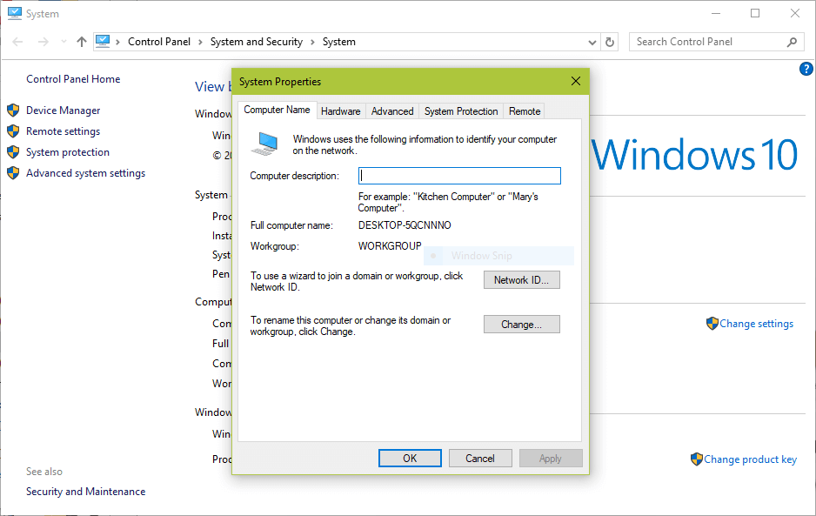This screenshot has height=516, width=816.
Task: Focus the Computer description field
Action: click(x=459, y=176)
